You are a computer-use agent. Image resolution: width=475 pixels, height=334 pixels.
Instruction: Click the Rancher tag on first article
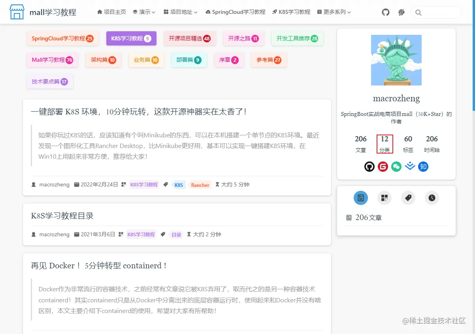pos(200,185)
